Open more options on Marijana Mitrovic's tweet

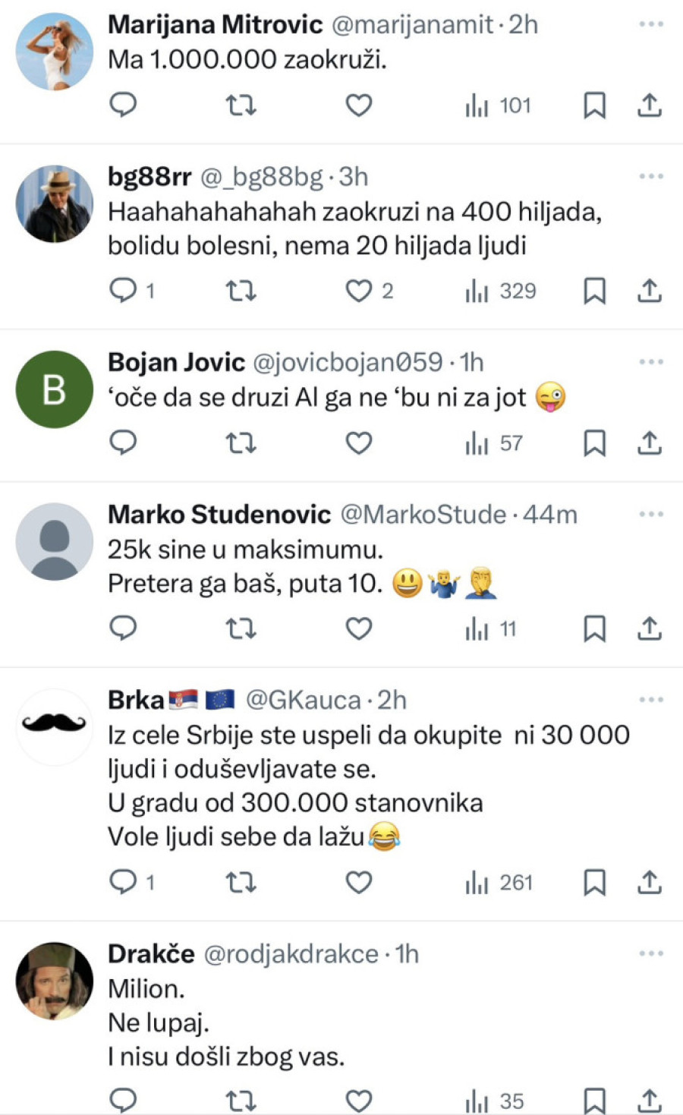pos(651,24)
